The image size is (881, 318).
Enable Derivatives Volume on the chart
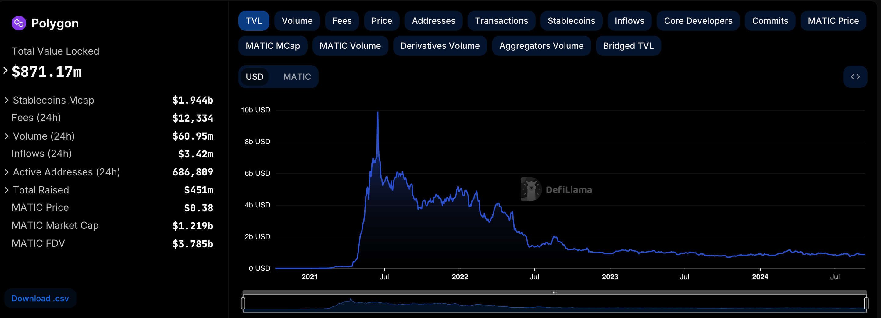click(x=440, y=46)
